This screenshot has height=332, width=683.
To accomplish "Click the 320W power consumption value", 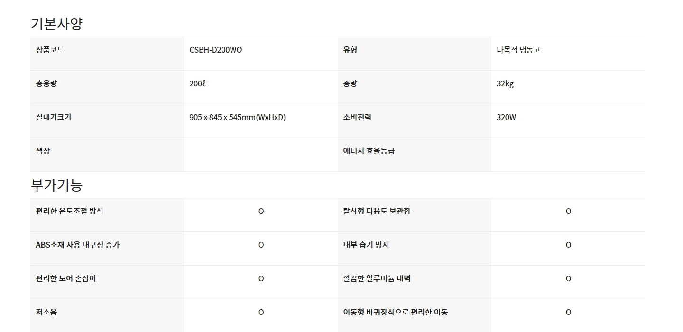I will click(506, 117).
